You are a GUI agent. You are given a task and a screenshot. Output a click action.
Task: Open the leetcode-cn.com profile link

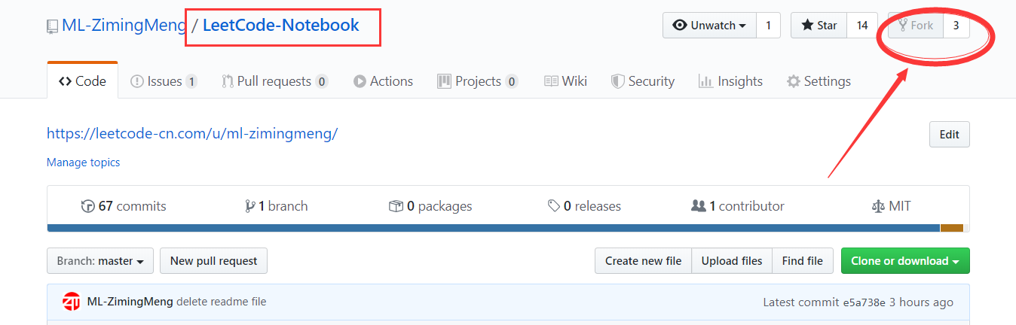point(192,134)
